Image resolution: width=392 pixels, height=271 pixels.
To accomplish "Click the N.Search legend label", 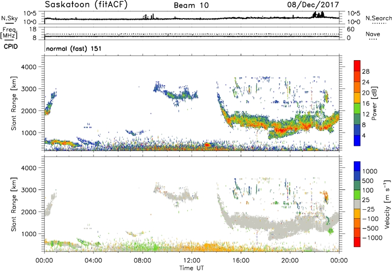I will click(x=378, y=18).
